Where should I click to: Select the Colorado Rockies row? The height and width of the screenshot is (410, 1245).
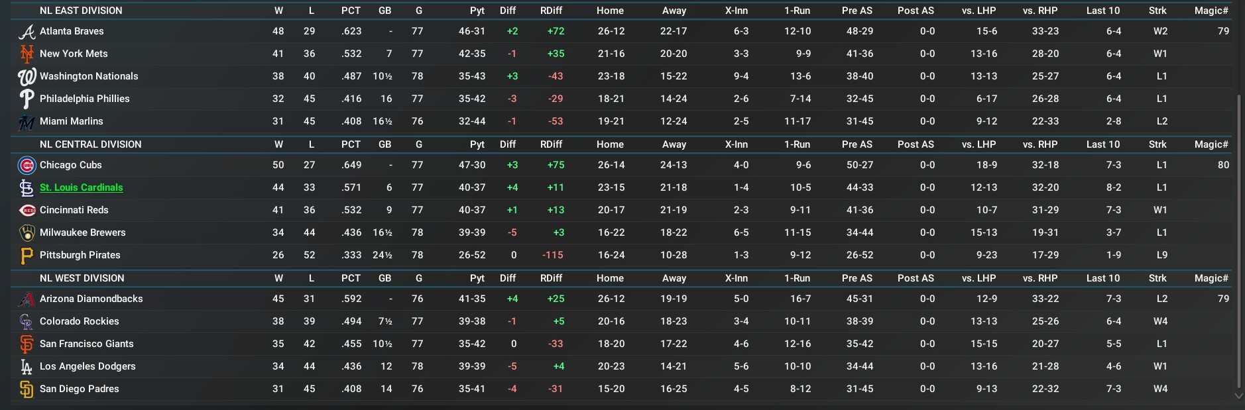point(622,321)
